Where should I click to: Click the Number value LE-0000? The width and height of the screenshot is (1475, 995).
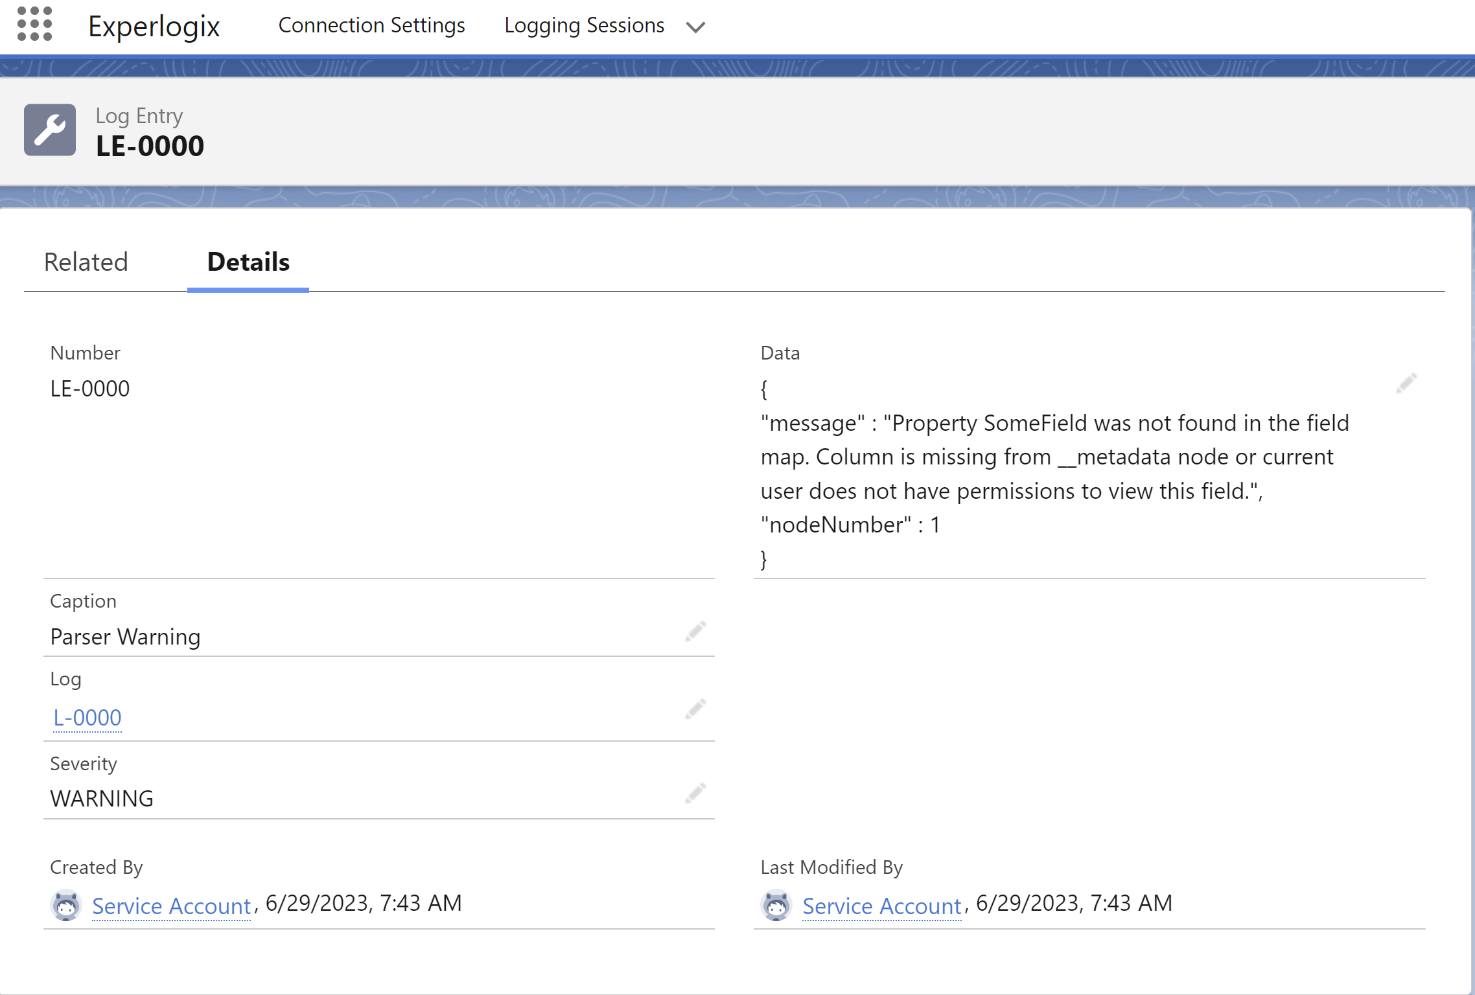pyautogui.click(x=90, y=389)
